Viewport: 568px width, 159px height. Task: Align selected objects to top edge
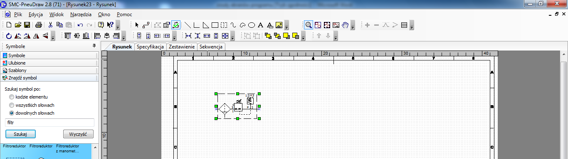coord(68,36)
